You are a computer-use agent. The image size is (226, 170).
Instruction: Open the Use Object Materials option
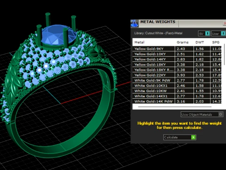[x=202, y=114]
